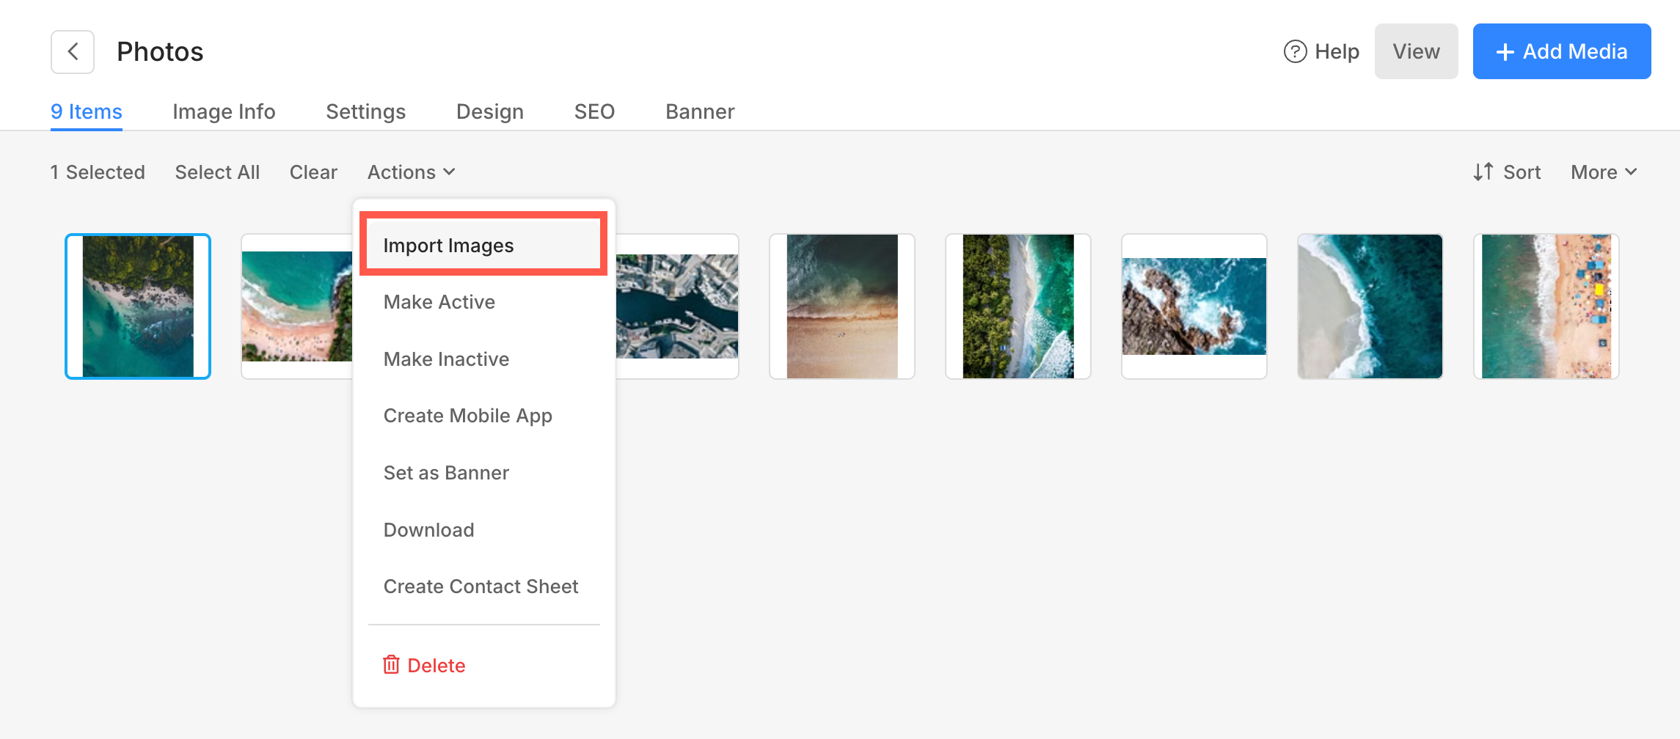Click Clear to deselect items
The width and height of the screenshot is (1680, 739).
click(x=313, y=172)
